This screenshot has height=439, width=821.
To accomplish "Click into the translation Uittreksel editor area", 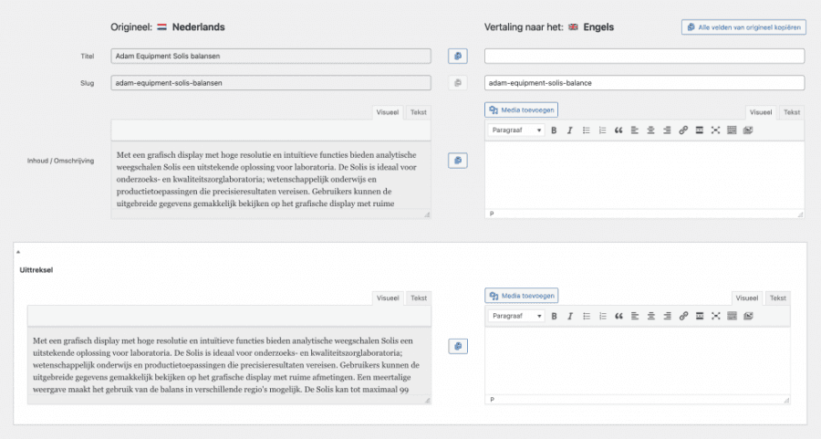I will 638,361.
